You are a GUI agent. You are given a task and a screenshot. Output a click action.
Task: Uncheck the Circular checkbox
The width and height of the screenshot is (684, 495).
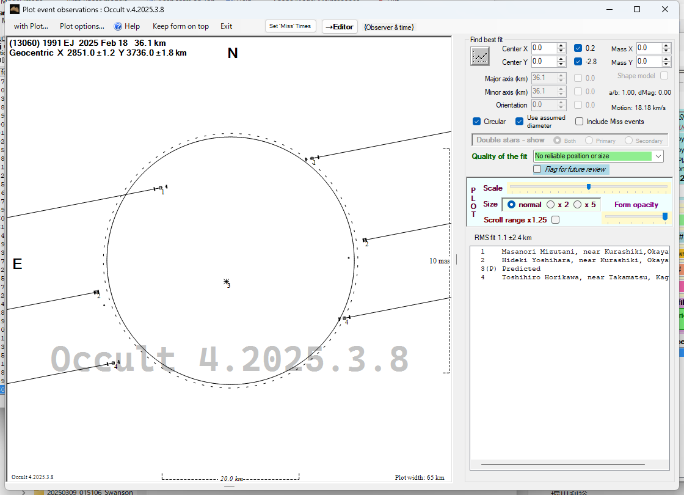pos(477,122)
